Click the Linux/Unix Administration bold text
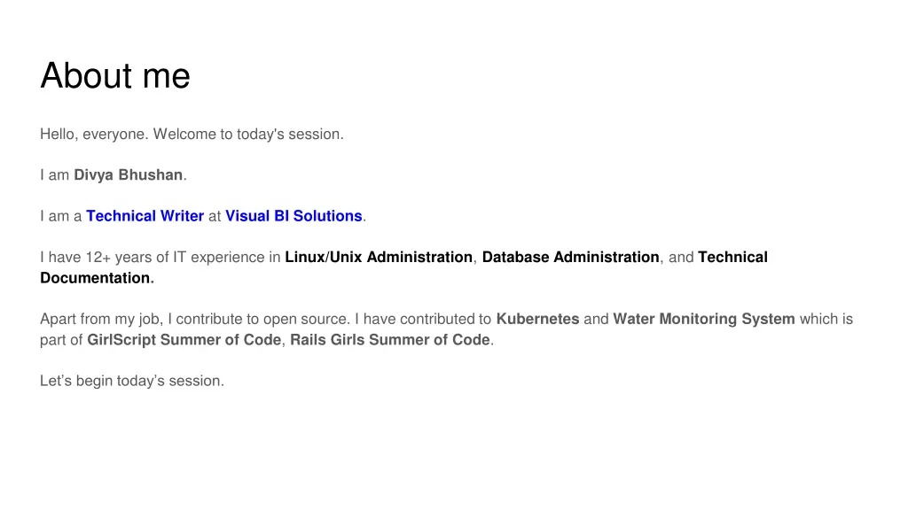This screenshot has height=510, width=908. 379,257
